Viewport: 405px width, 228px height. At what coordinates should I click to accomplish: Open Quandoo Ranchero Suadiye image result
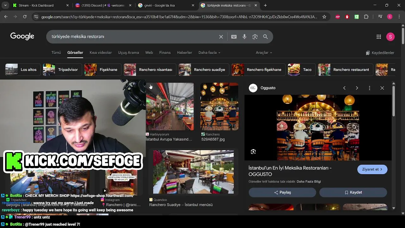(x=193, y=172)
